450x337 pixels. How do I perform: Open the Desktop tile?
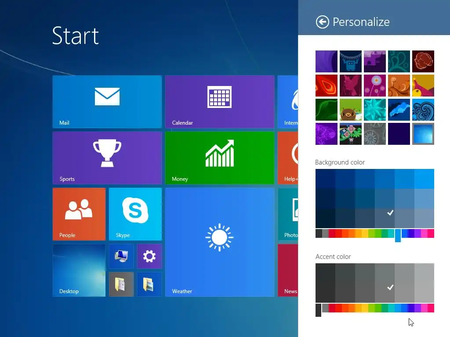pos(79,270)
